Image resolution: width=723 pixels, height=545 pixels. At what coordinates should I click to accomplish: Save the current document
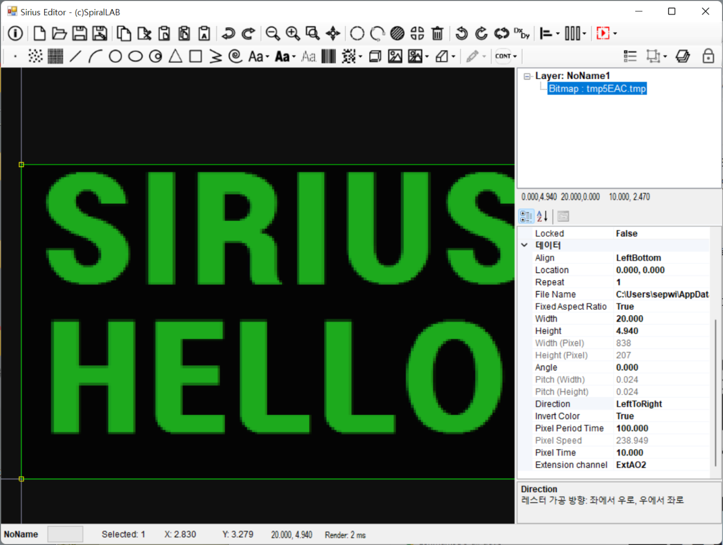80,33
